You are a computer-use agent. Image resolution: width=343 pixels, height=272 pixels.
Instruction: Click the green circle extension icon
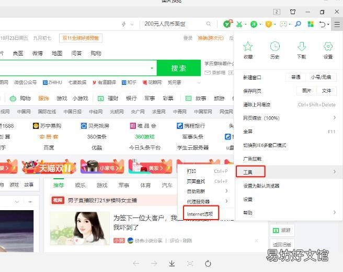254,24
